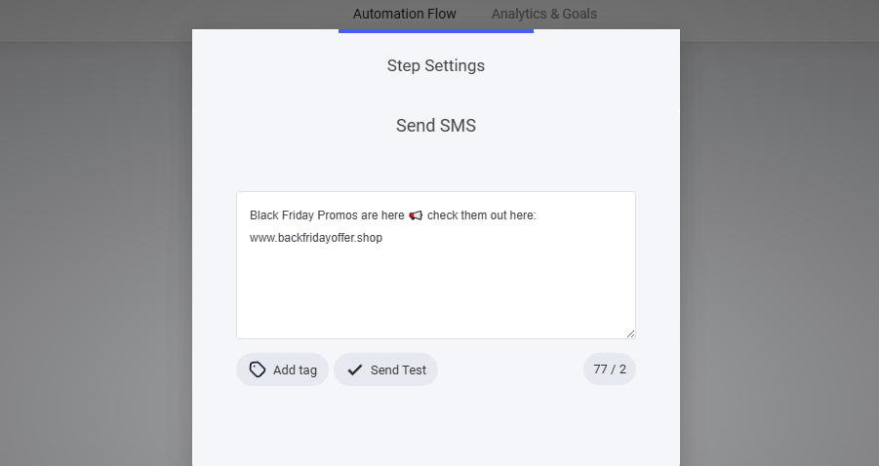Place cursor after the word "Promos"

[359, 215]
